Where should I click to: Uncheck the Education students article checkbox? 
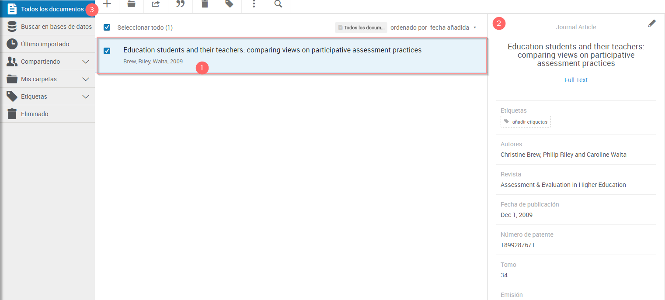click(107, 51)
